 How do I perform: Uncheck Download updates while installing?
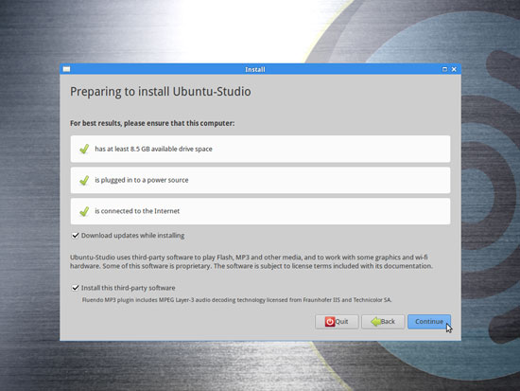(76, 236)
